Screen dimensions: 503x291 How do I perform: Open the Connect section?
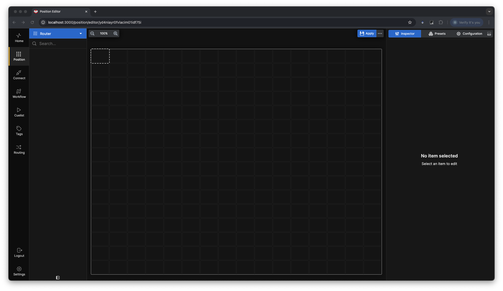(x=19, y=75)
